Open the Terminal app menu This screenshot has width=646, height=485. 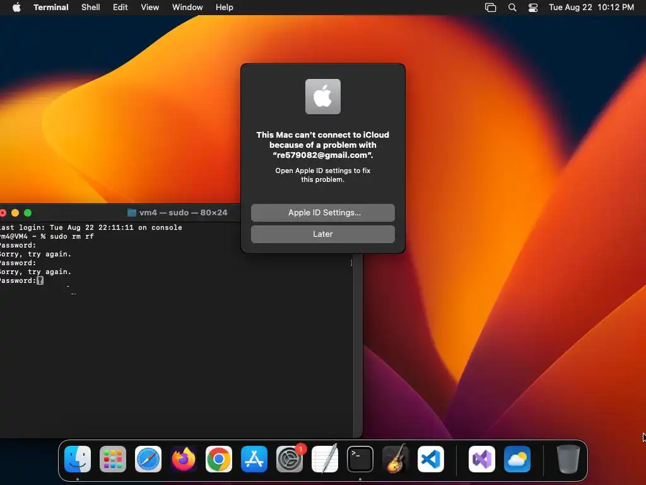[x=50, y=8]
